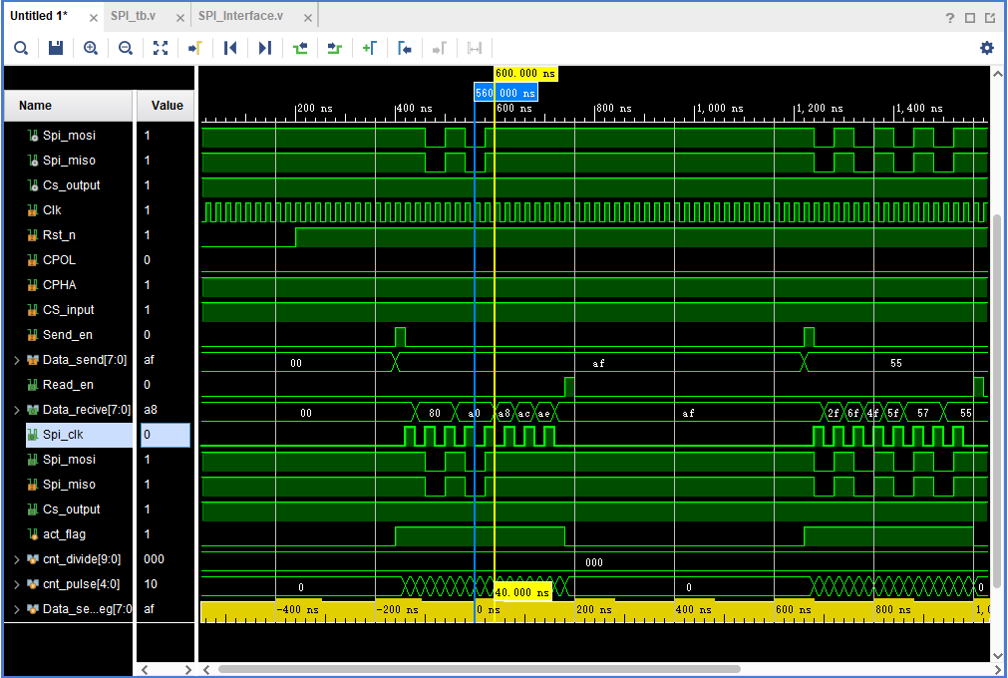Expand the cnt_divide[9:0] bus

(x=17, y=559)
